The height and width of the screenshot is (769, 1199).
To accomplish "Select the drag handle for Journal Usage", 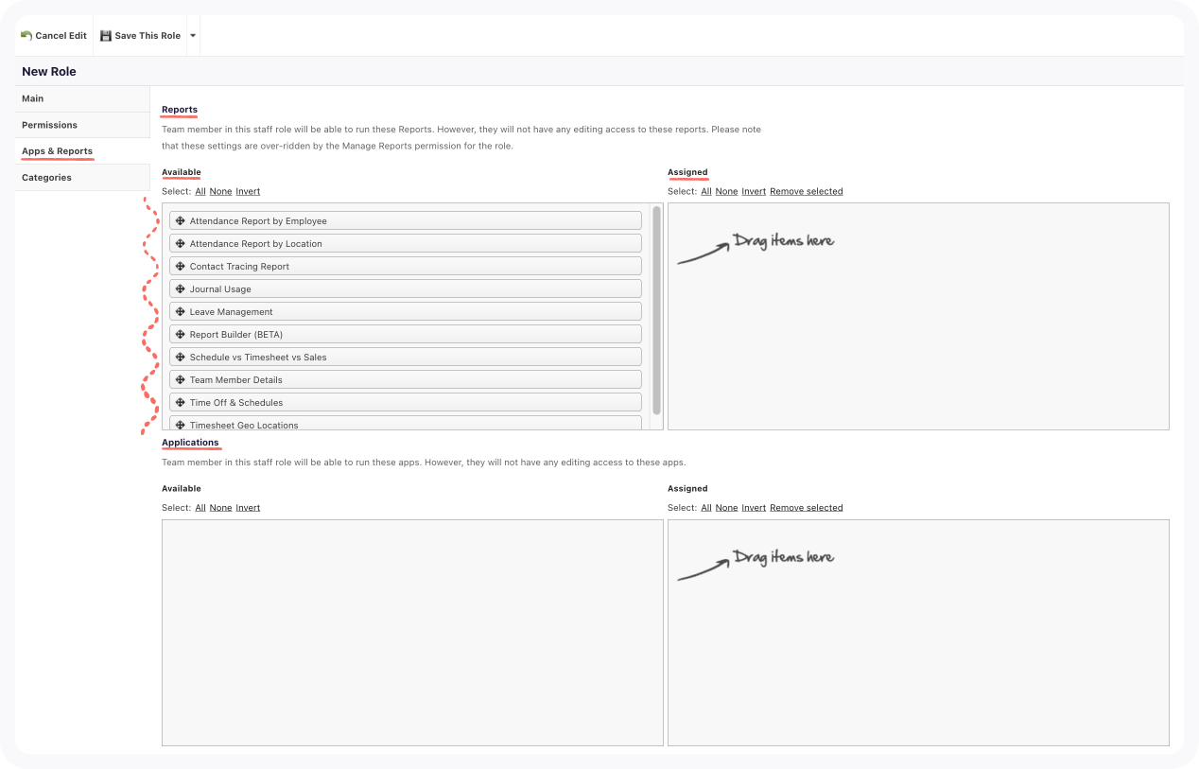I will pos(180,288).
